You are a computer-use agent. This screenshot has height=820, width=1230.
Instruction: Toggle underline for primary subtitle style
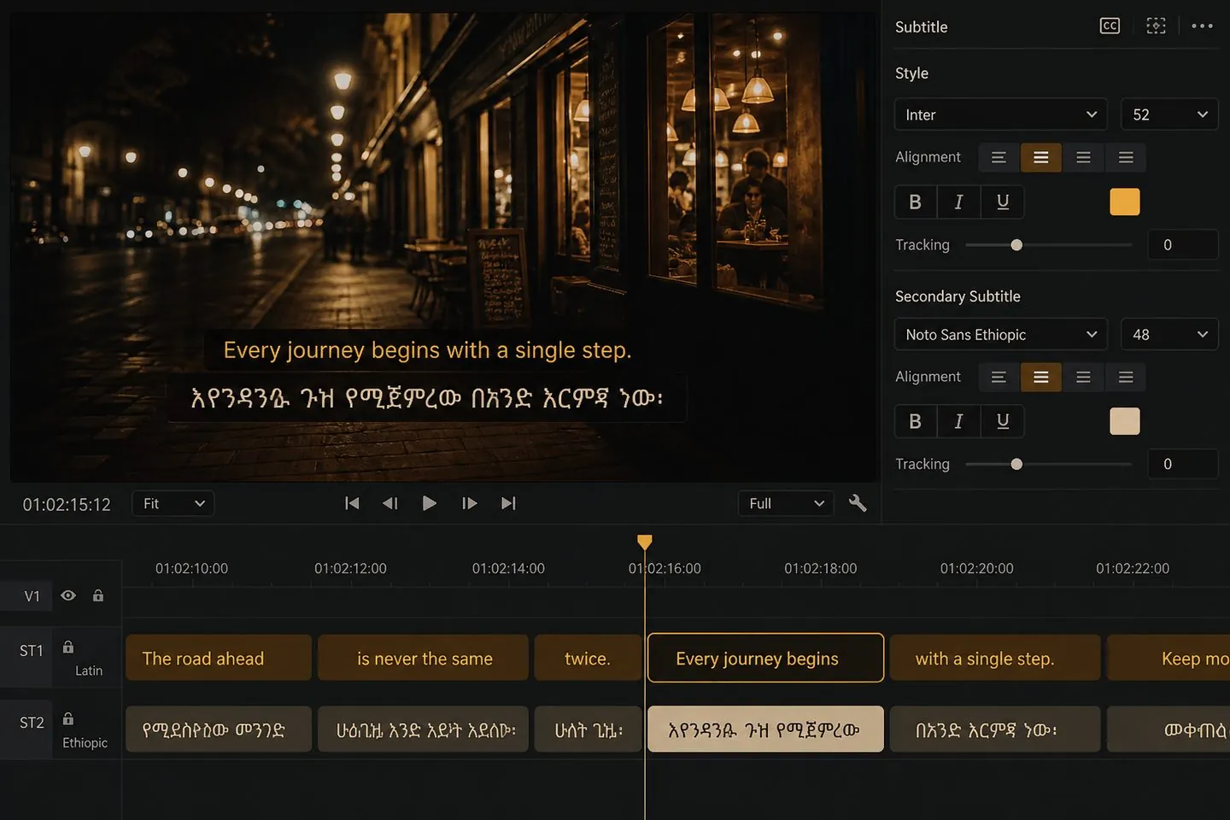coord(1003,202)
